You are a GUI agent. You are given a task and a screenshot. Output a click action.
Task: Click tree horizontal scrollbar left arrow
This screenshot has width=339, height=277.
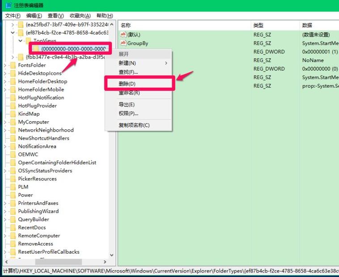pos(7,262)
